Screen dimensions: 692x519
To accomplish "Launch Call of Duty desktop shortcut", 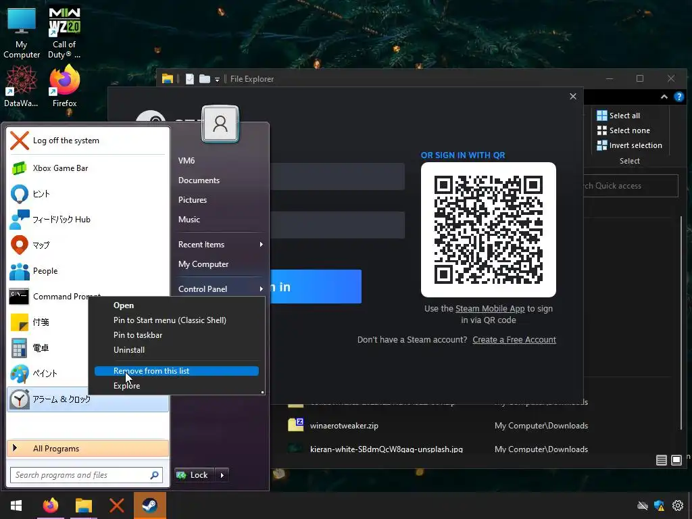I will [64, 33].
